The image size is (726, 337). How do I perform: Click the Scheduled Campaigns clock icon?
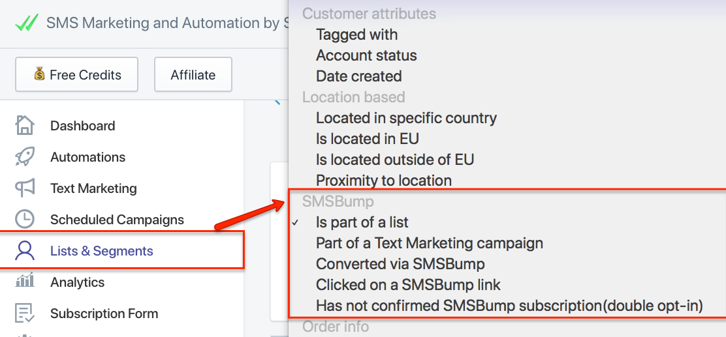coord(25,220)
